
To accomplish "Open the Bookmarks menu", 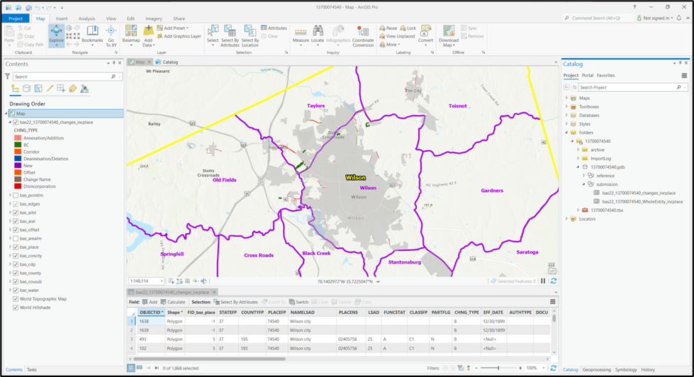I will 92,34.
